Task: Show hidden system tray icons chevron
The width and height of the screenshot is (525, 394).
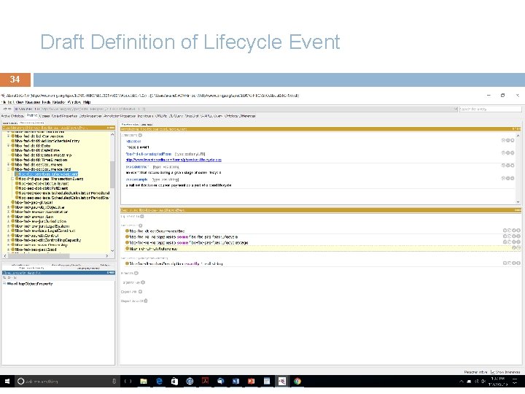Action: click(462, 382)
